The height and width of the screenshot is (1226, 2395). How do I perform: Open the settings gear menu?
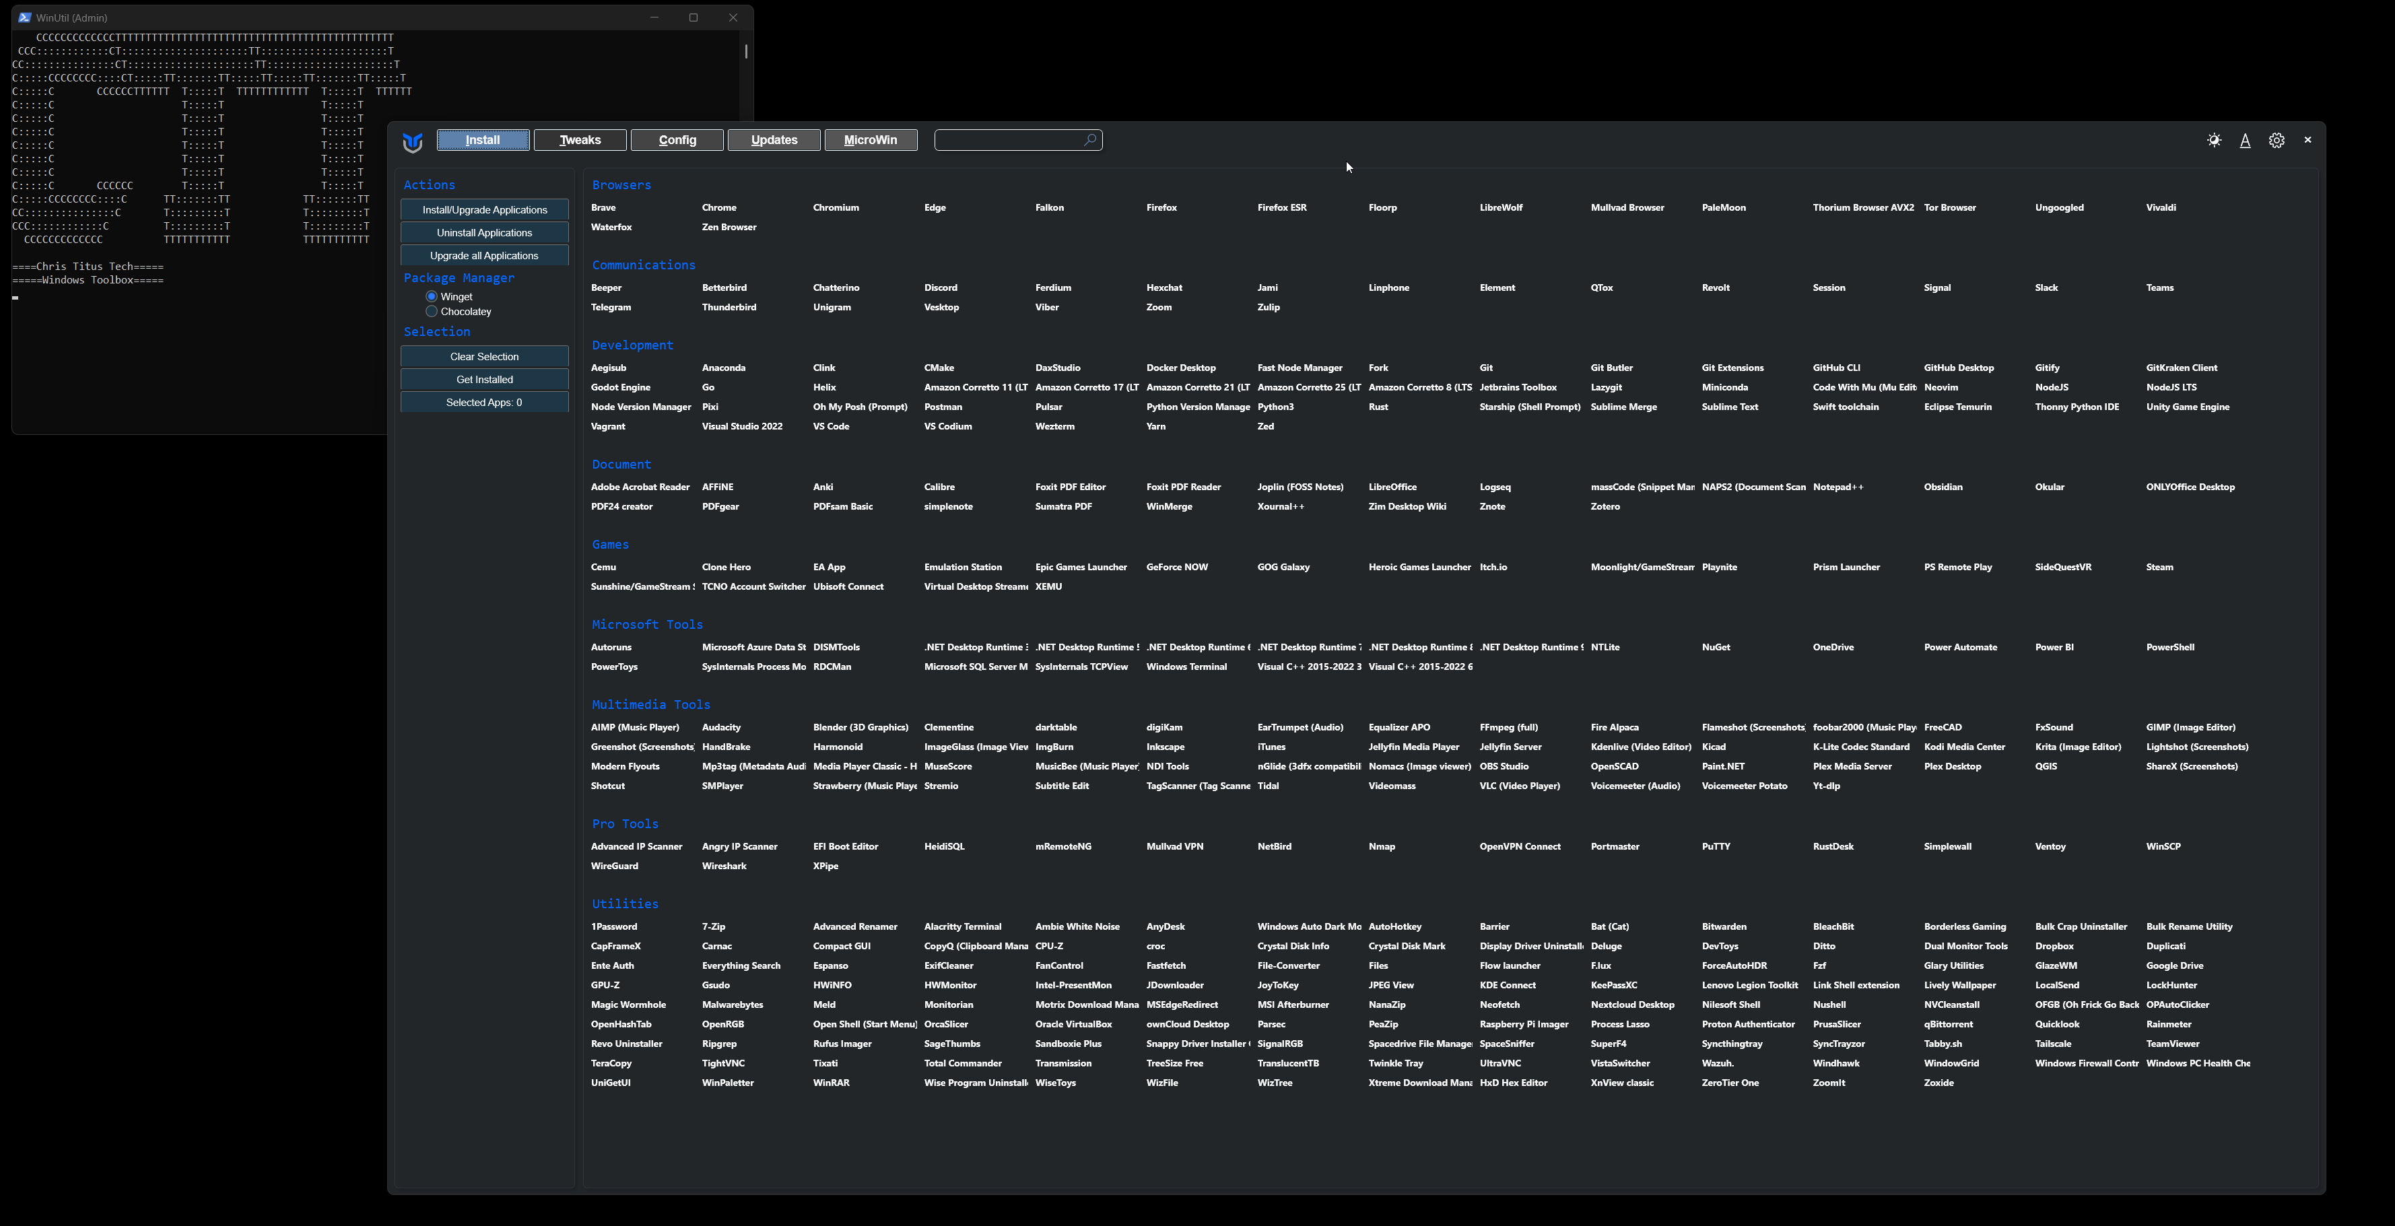pyautogui.click(x=2276, y=140)
